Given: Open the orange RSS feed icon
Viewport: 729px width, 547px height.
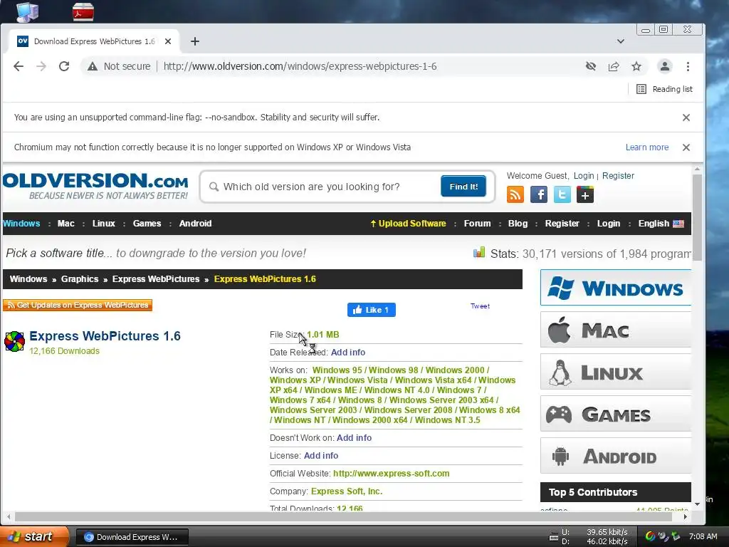Looking at the screenshot, I should point(515,194).
